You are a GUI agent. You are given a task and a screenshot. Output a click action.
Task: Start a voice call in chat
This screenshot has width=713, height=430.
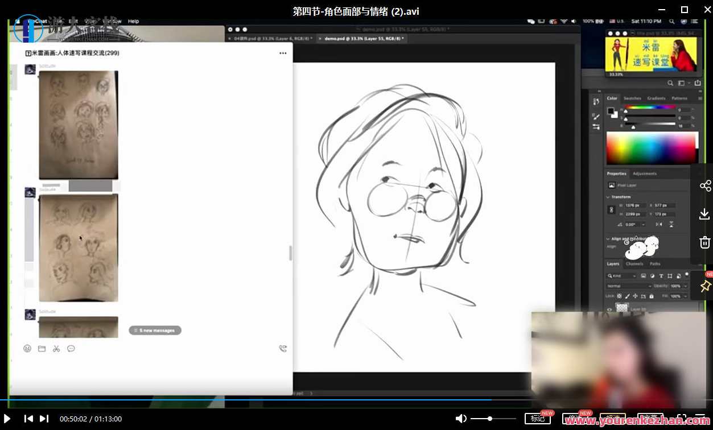[x=283, y=349]
